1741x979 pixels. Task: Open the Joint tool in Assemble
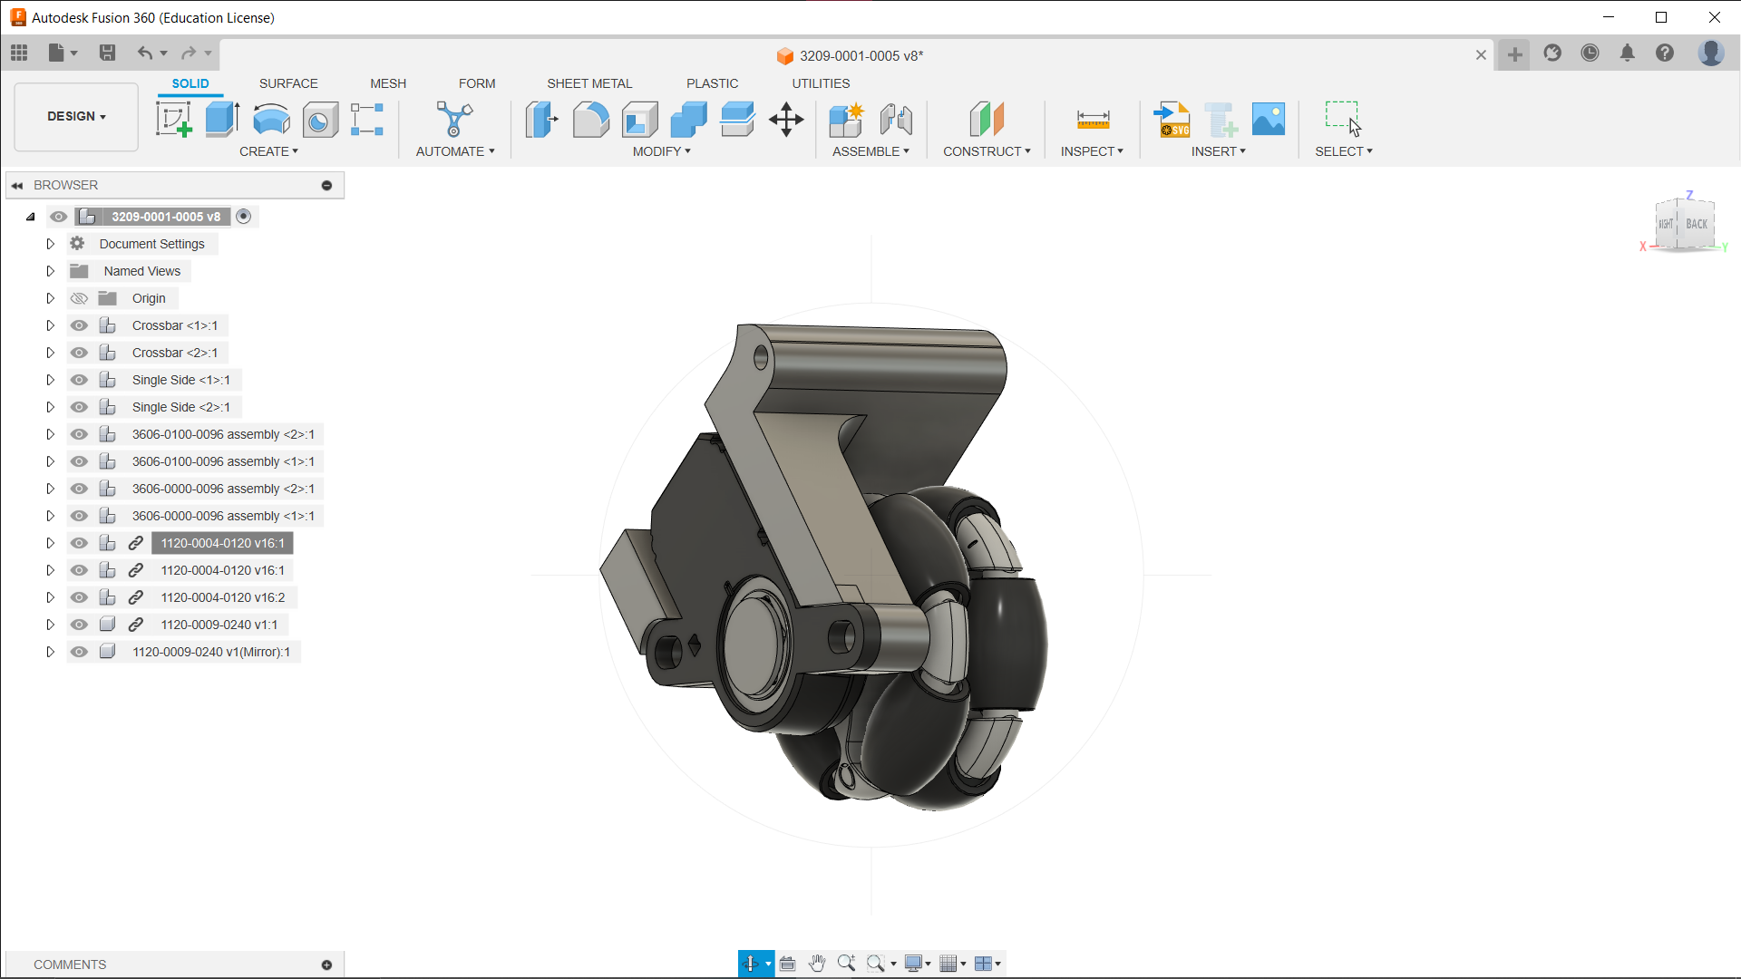pos(896,119)
